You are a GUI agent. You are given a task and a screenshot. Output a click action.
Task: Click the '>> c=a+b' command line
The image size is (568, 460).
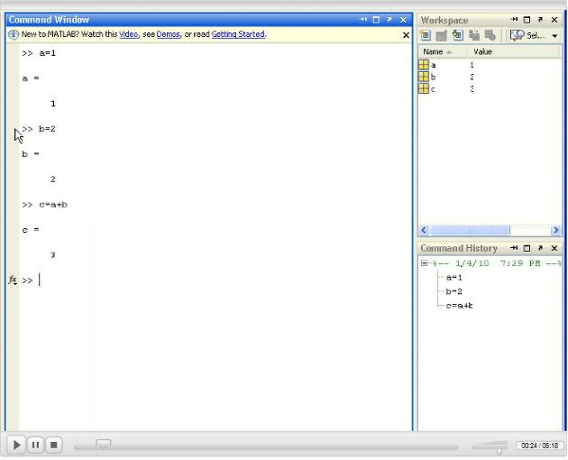44,205
